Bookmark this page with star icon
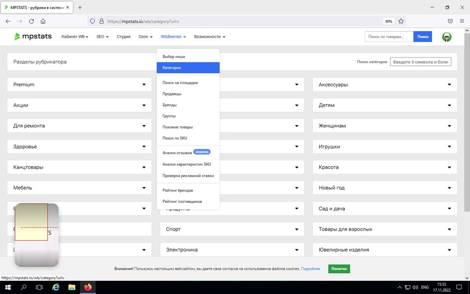Screen dimensions: 470x294 pyautogui.click(x=401, y=22)
